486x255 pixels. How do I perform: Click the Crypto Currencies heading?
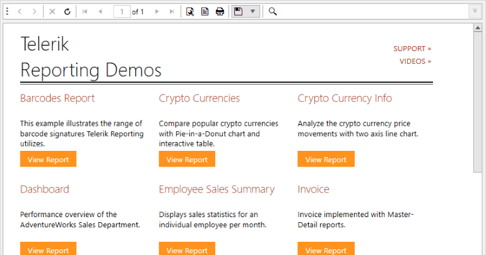pos(199,98)
